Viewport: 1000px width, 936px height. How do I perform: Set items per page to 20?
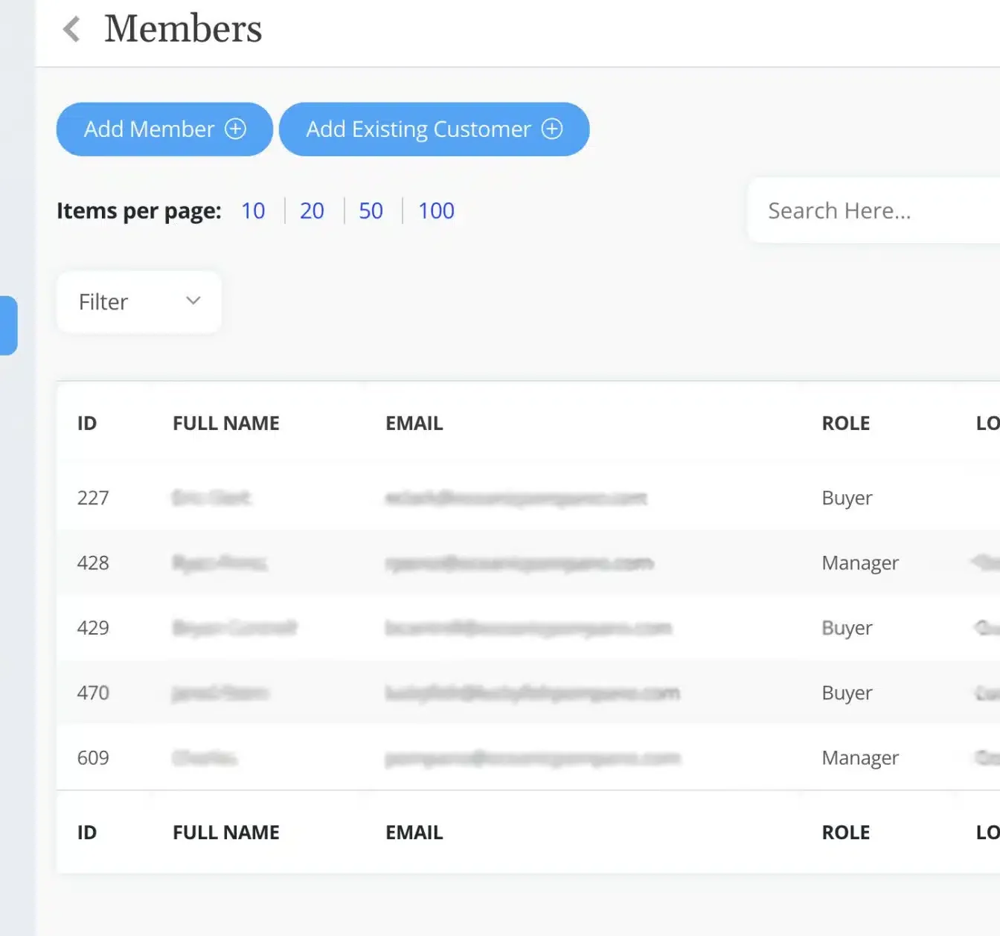[312, 211]
